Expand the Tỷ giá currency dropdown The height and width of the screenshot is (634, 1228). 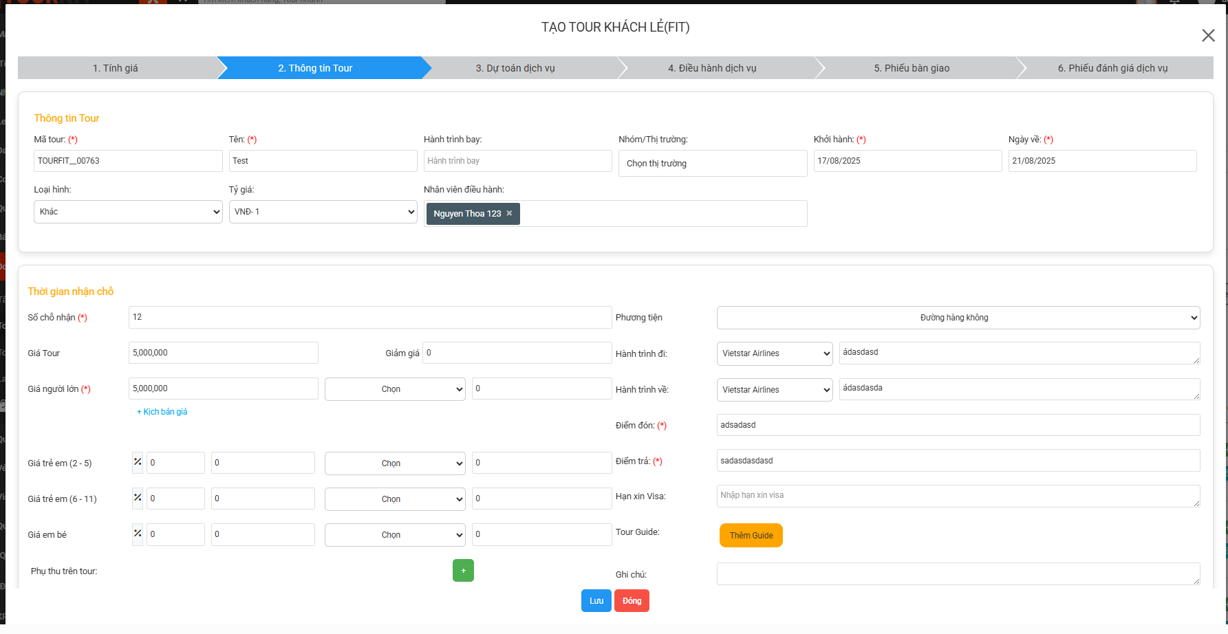323,212
